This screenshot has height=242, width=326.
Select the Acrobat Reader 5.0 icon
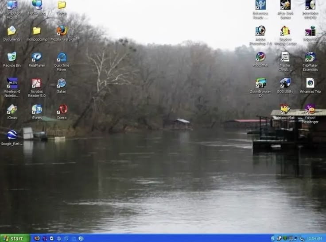37,83
